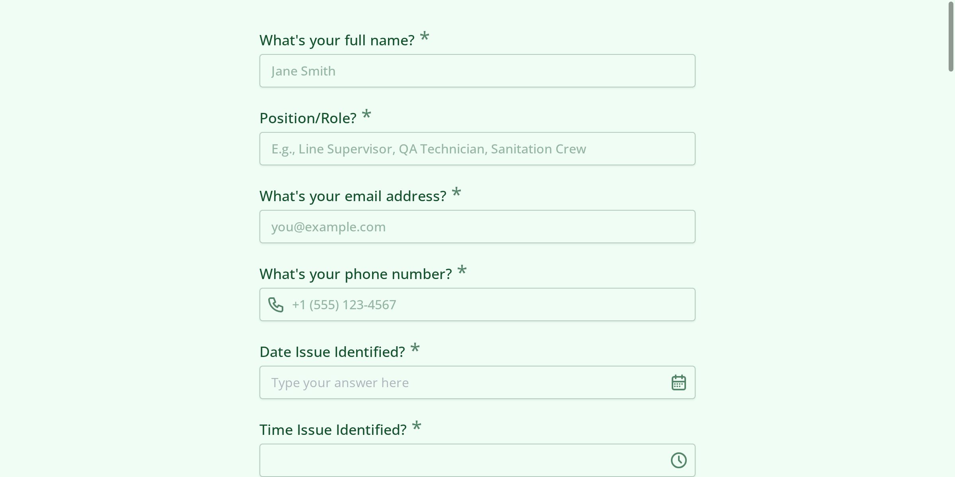Focus the Position/Role text field
This screenshot has height=477, width=955.
[x=477, y=149]
